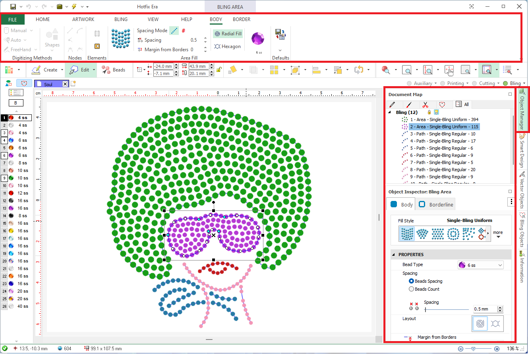The image size is (530, 355).
Task: Select the first uniform grid Fill Style thumbnail
Action: 407,234
